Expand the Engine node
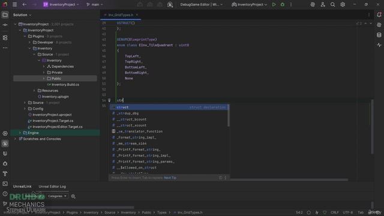The image size is (384, 216). tap(20, 133)
